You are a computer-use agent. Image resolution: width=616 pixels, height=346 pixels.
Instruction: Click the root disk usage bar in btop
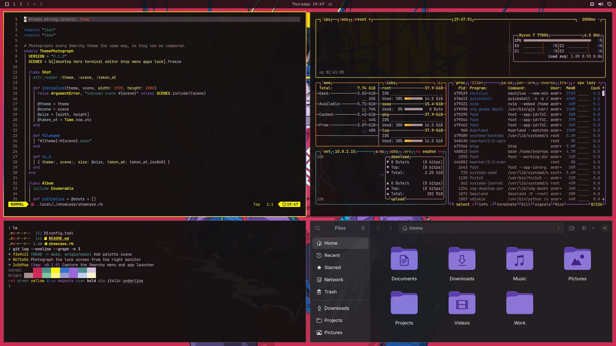(414, 99)
